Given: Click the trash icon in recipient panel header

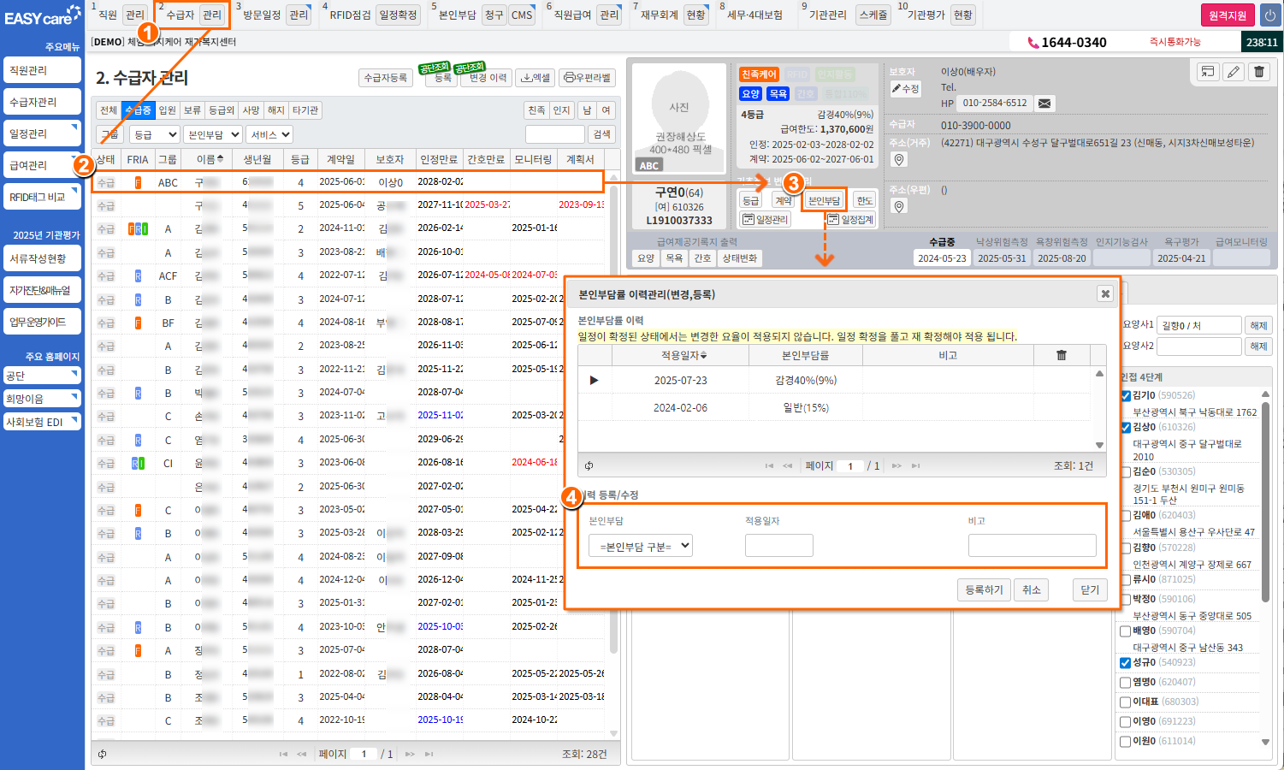Looking at the screenshot, I should click(1259, 72).
